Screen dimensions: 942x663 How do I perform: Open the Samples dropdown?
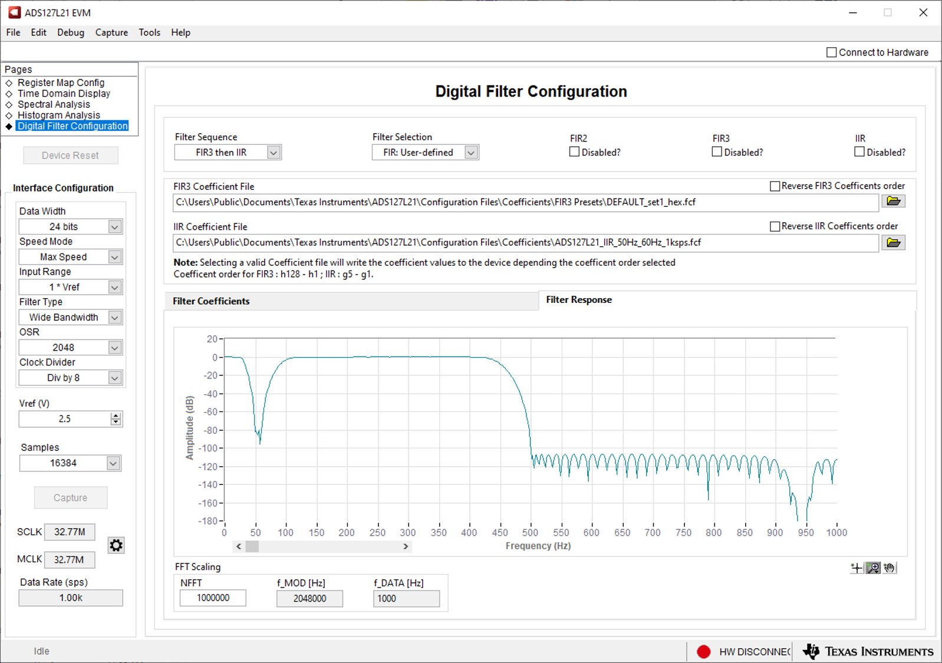pos(113,463)
